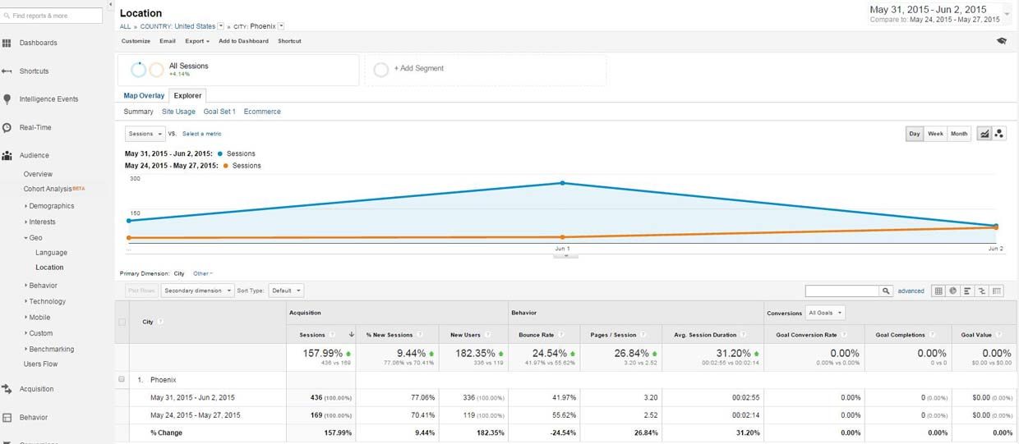Switch to data table view icon

(938, 291)
